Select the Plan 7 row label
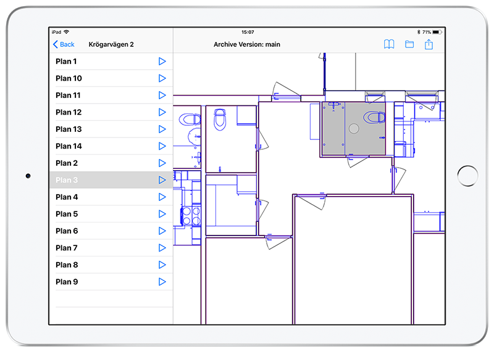494x352 pixels. click(67, 248)
